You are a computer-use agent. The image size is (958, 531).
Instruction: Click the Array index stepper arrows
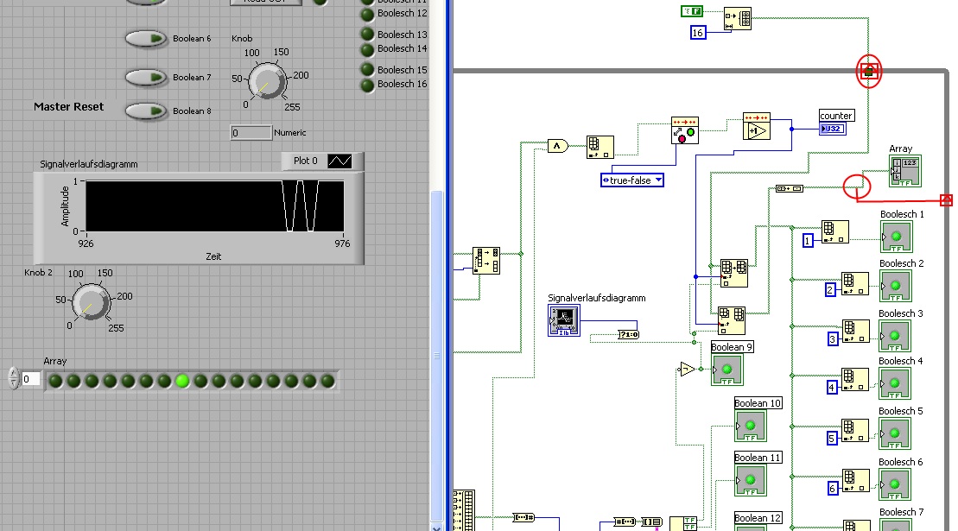[13, 378]
